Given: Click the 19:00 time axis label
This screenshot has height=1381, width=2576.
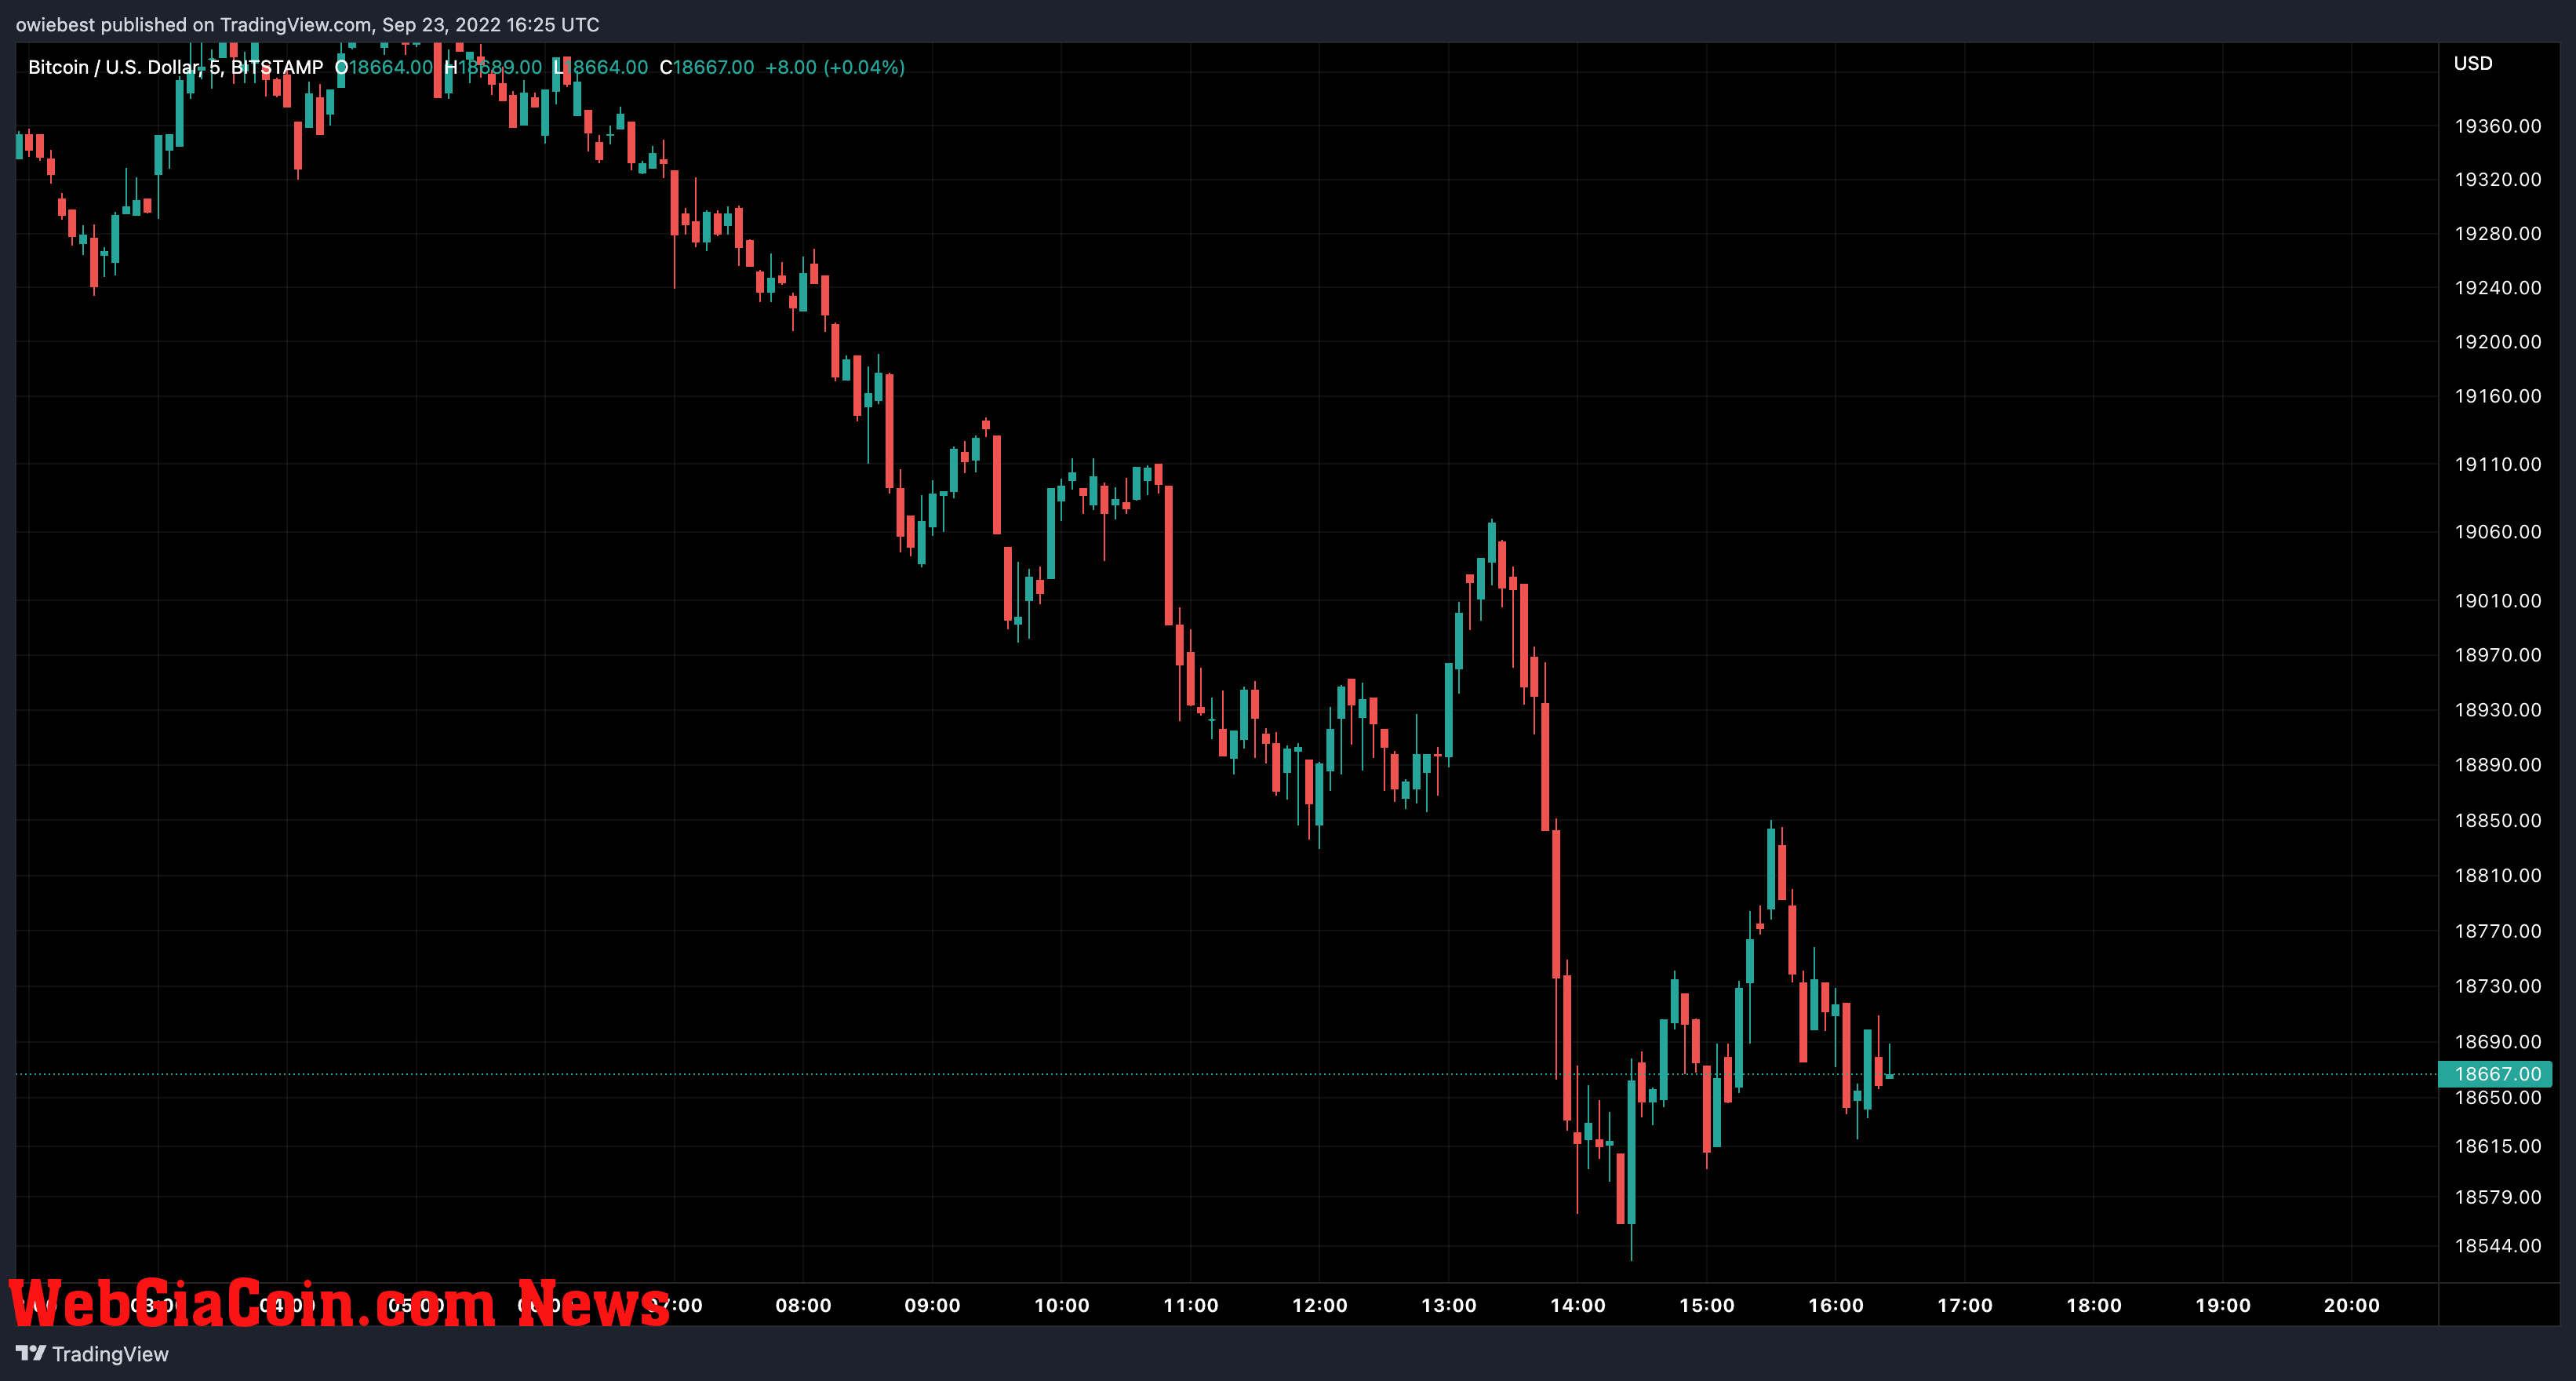Looking at the screenshot, I should 2222,1306.
